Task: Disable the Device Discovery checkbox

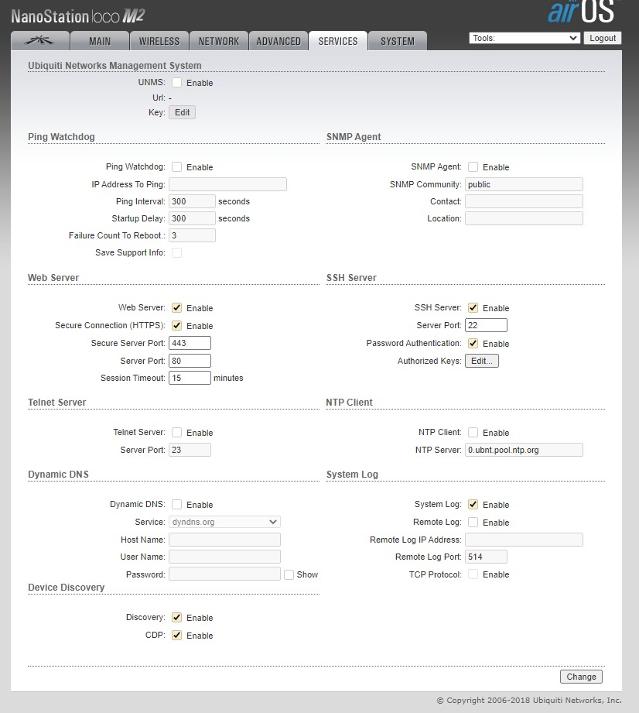Action: 177,618
